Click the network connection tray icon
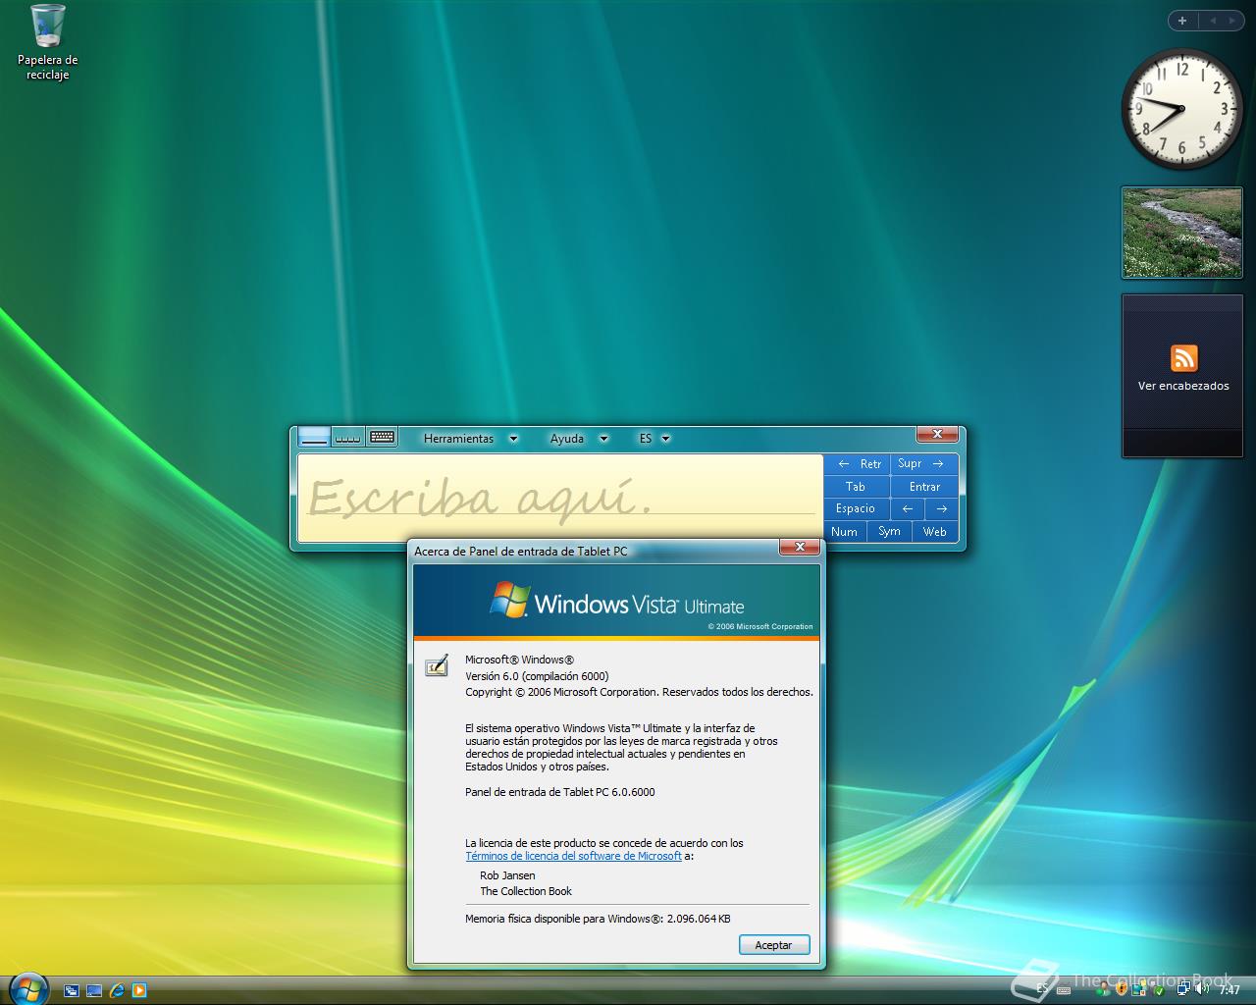The image size is (1256, 1005). 1183,989
